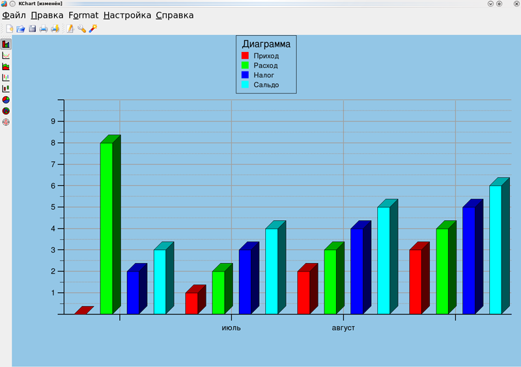Choose the polar chart type

point(6,122)
